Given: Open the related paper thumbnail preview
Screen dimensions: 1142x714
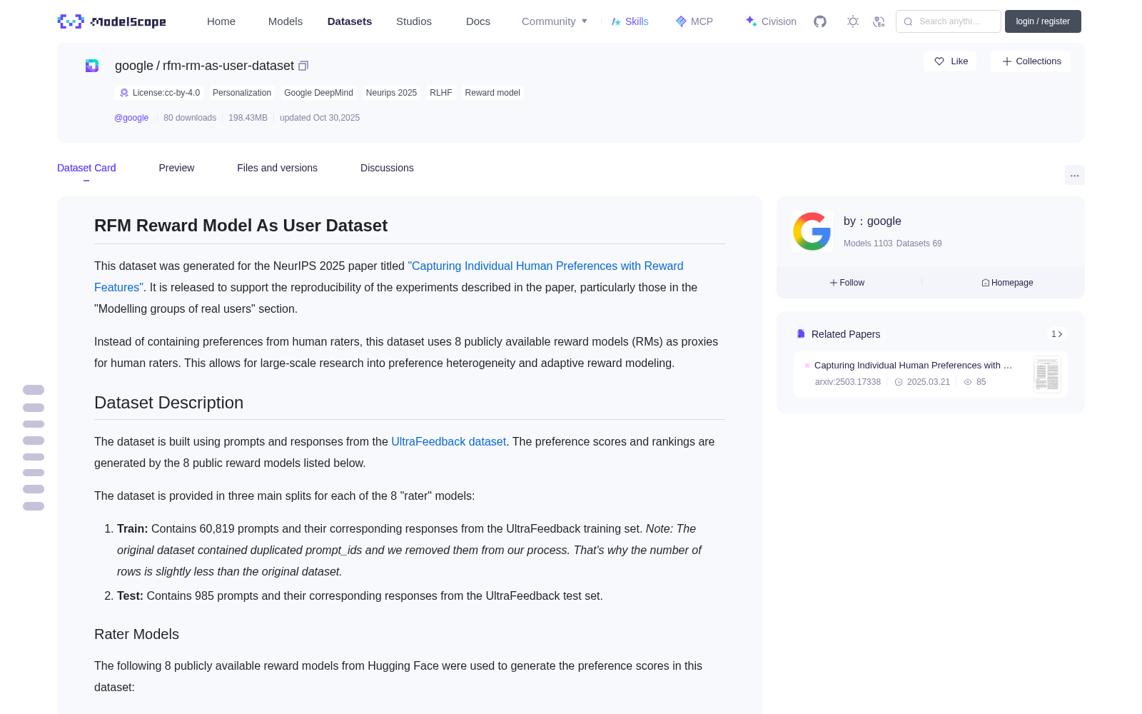Looking at the screenshot, I should pyautogui.click(x=1047, y=374).
